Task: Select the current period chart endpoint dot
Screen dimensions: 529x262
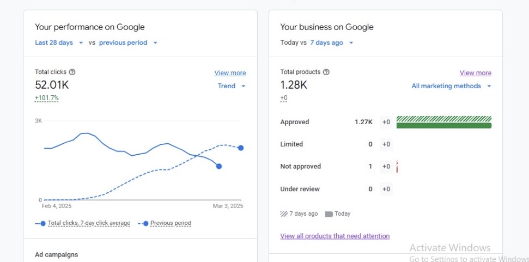Action: click(x=219, y=166)
